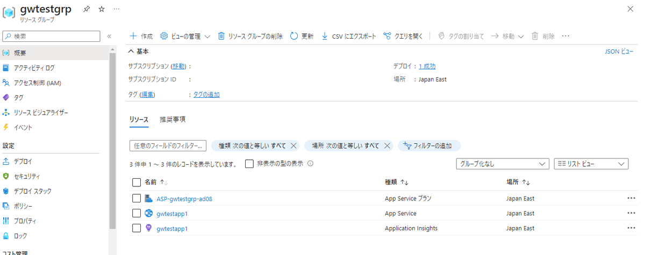Click リソース グループの削除 button
The height and width of the screenshot is (255, 645).
250,36
